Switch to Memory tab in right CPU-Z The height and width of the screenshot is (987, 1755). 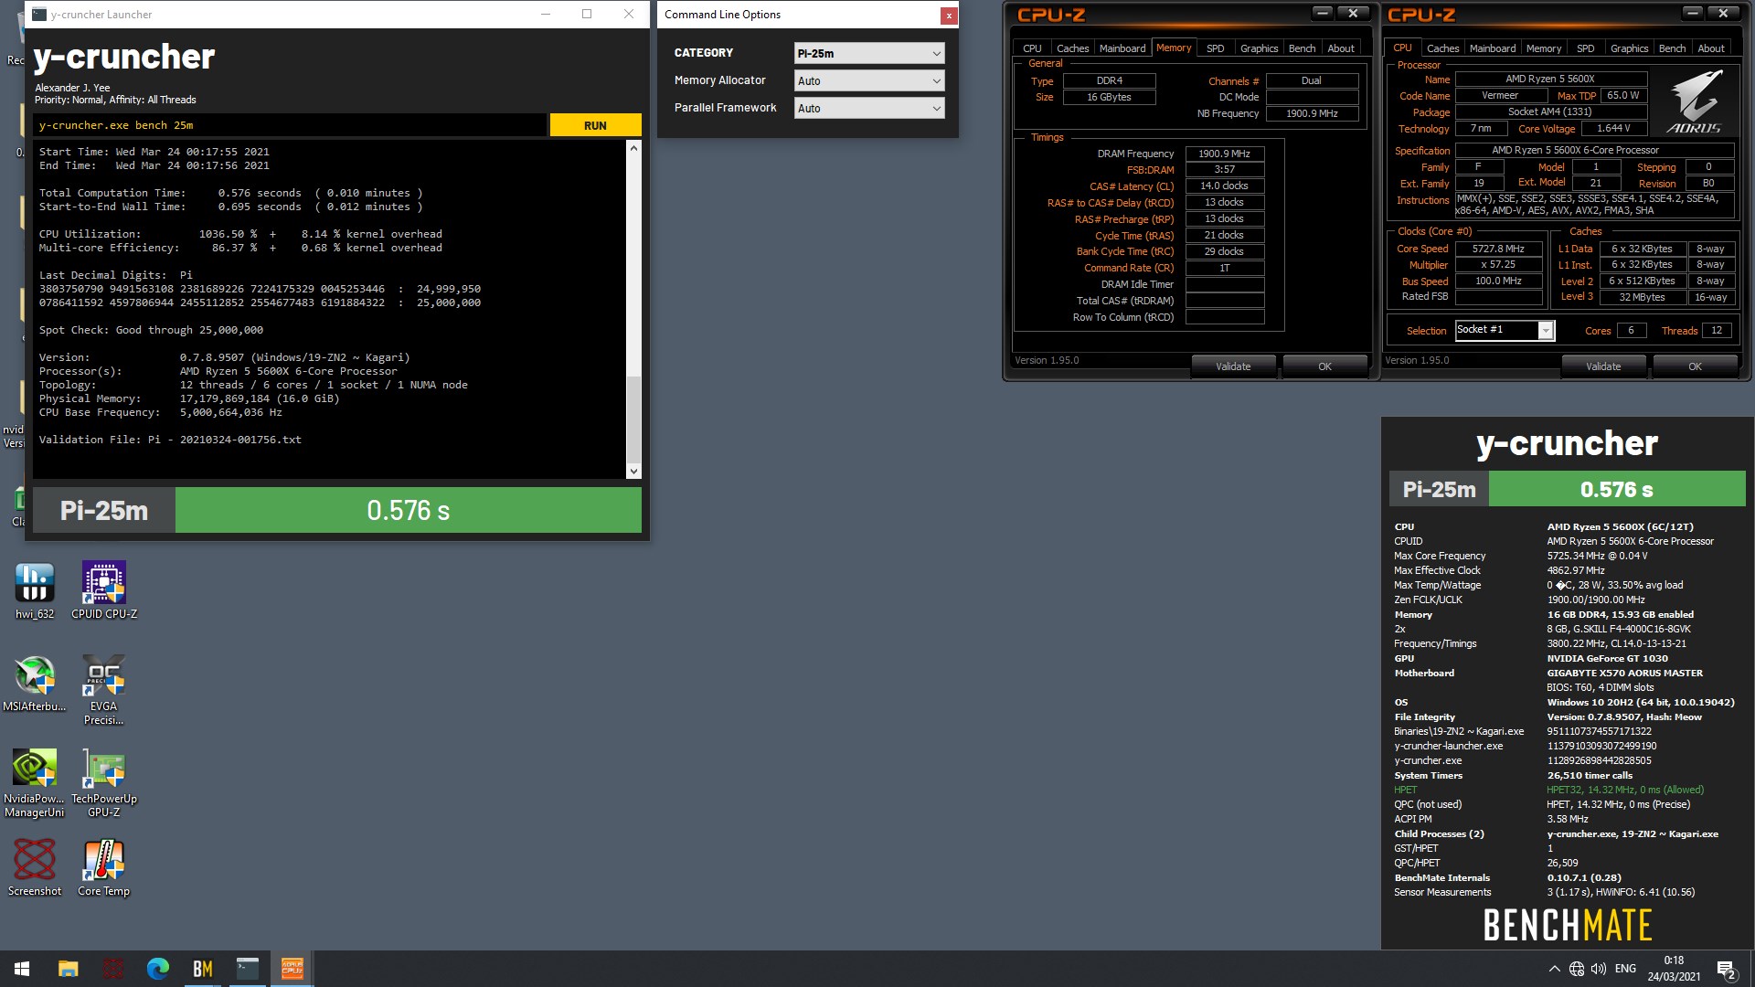pos(1543,48)
